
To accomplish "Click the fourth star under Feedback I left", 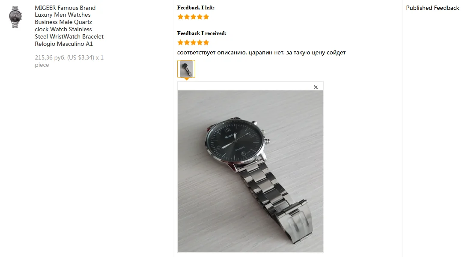I will click(x=200, y=17).
